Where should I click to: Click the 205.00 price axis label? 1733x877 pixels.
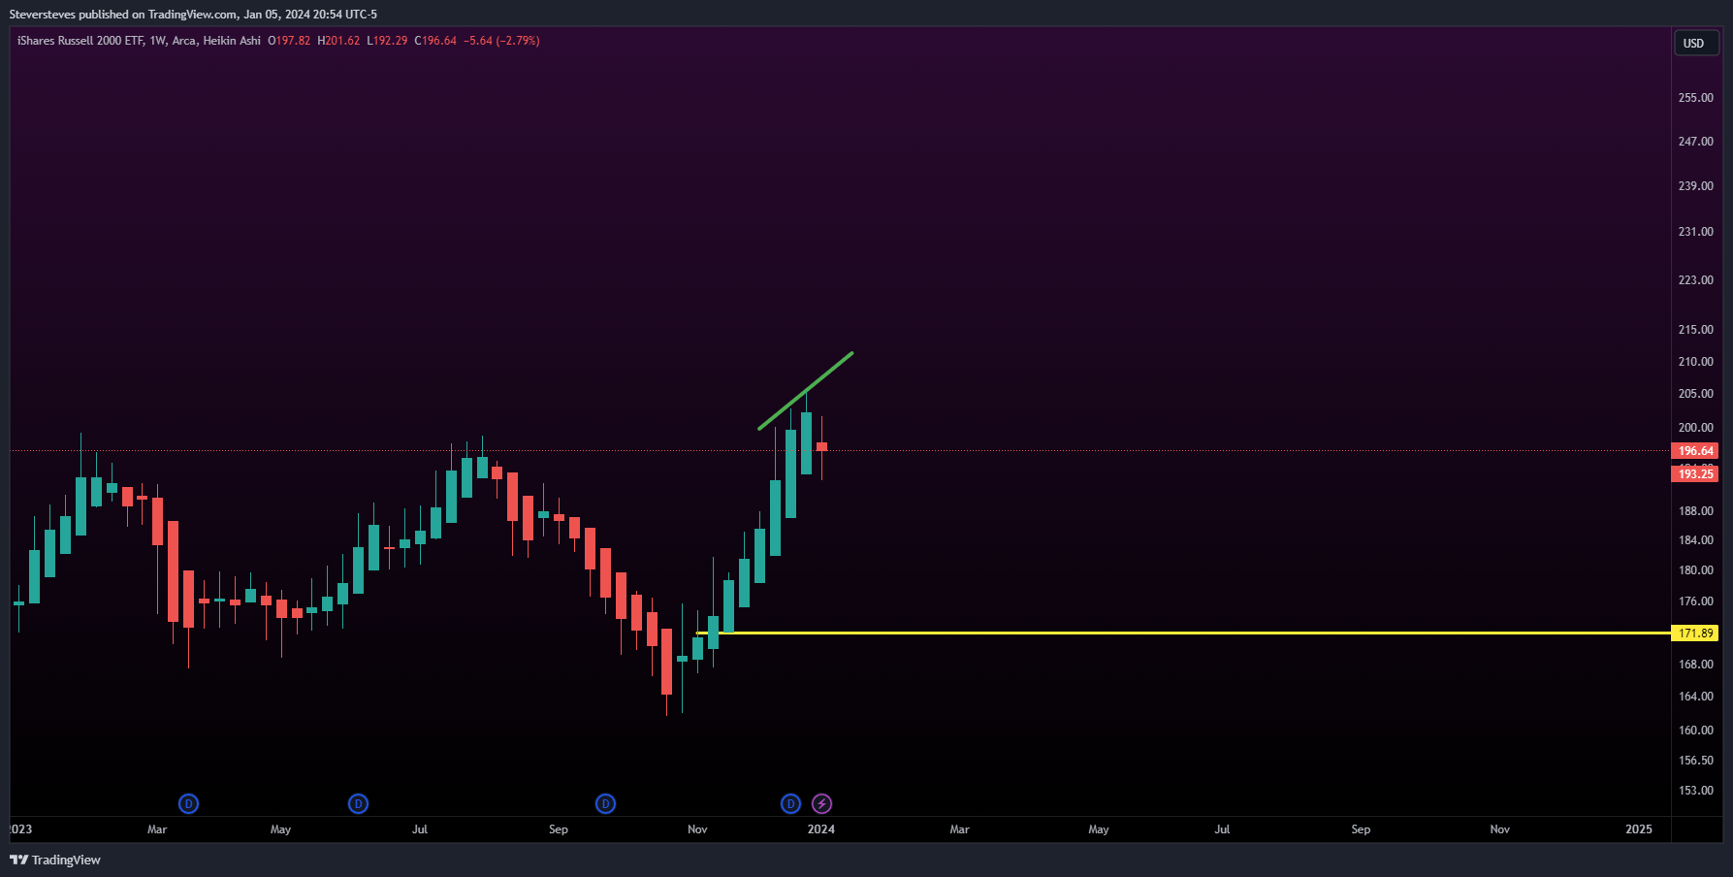click(x=1695, y=394)
